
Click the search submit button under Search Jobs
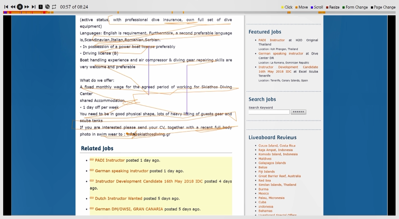click(x=298, y=112)
